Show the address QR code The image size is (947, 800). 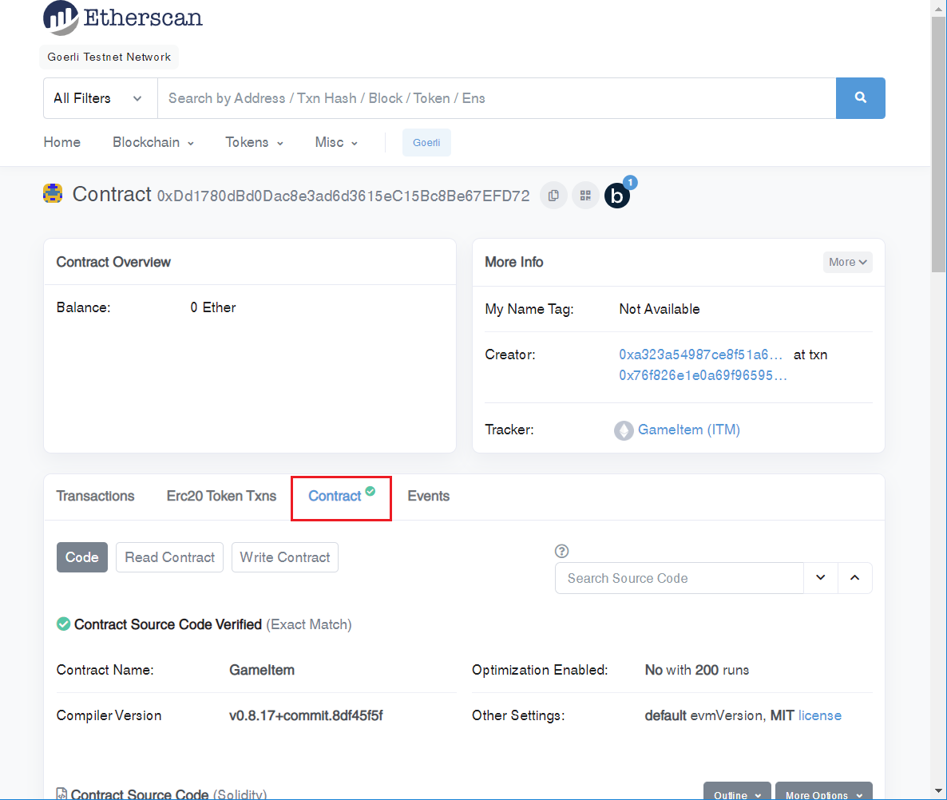(585, 195)
